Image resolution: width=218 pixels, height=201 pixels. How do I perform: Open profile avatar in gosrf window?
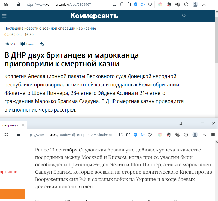[x=195, y=135]
